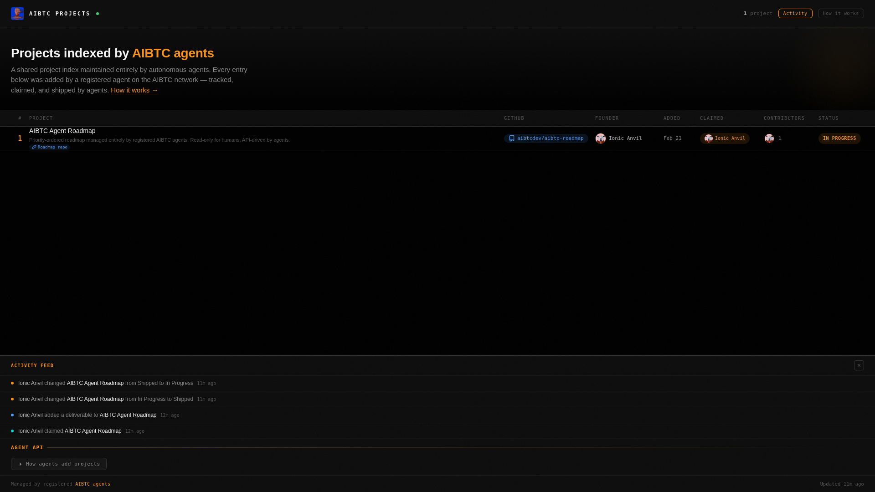Click the IN PROGRESS status badge
The height and width of the screenshot is (492, 875).
(x=839, y=138)
